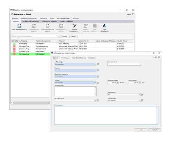Open the Drucken und Exportieren ribbon tab
This screenshot has height=141, width=176.
point(31,22)
